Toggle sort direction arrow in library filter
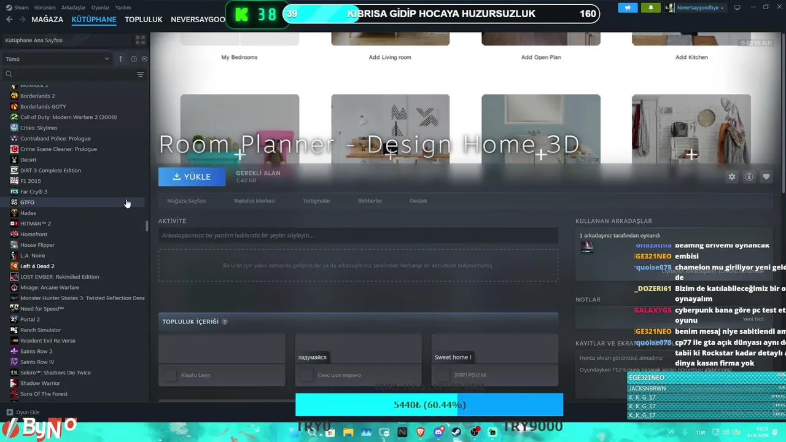This screenshot has width=786, height=442. (x=120, y=59)
